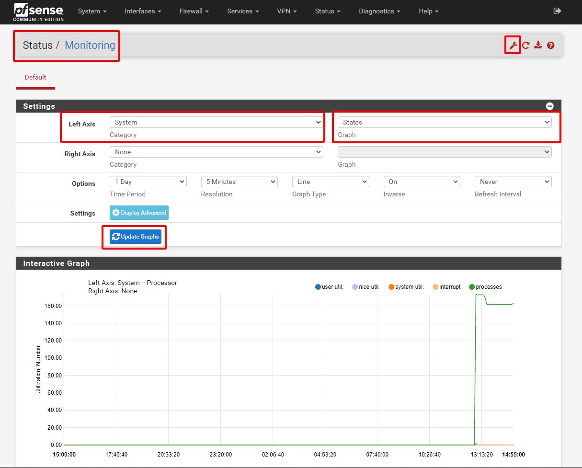Select the Default tab

point(35,77)
